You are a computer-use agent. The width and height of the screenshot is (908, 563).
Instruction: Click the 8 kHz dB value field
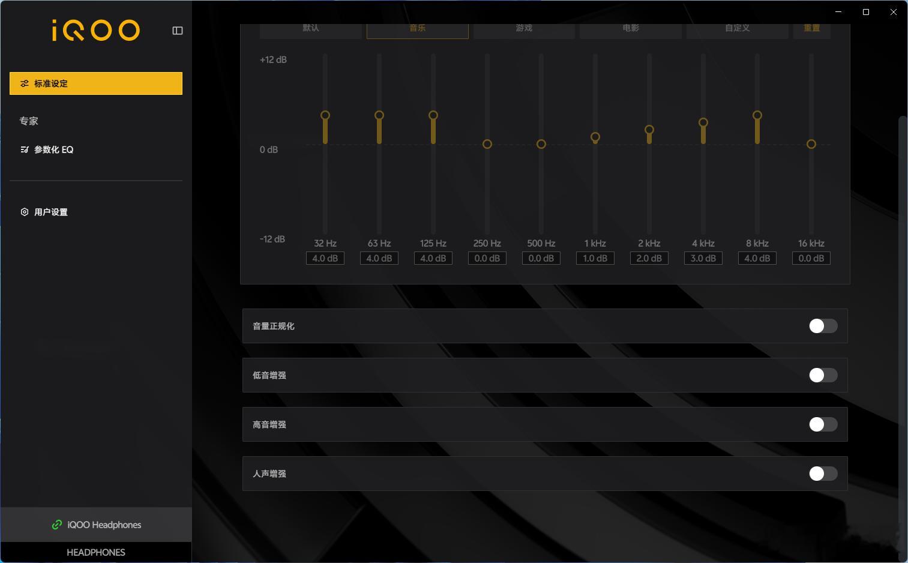coord(757,258)
